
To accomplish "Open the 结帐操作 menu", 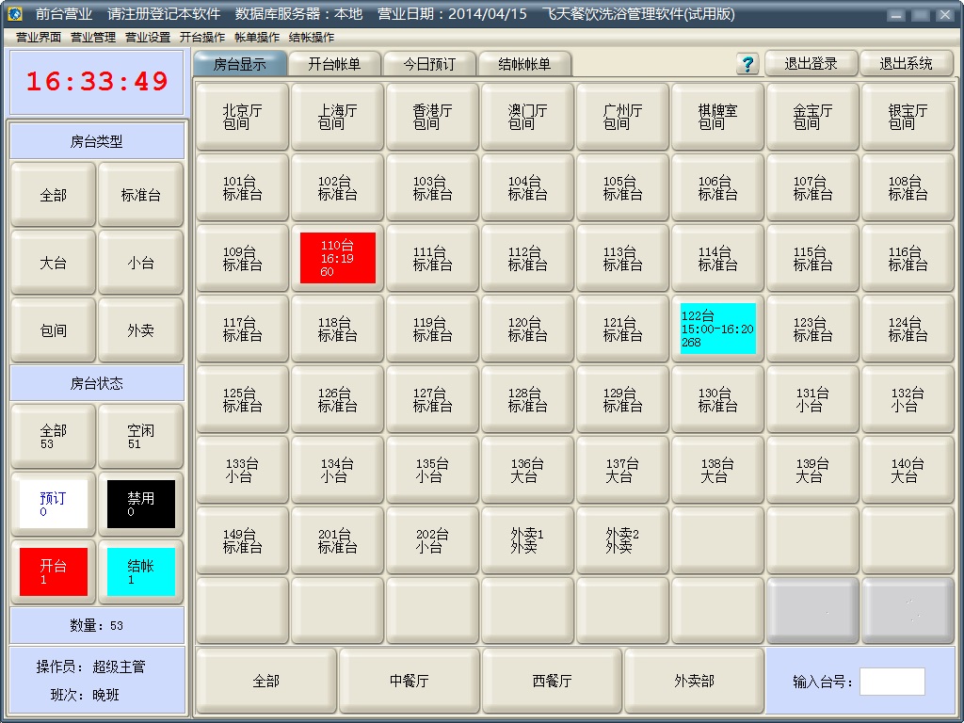I will point(312,38).
